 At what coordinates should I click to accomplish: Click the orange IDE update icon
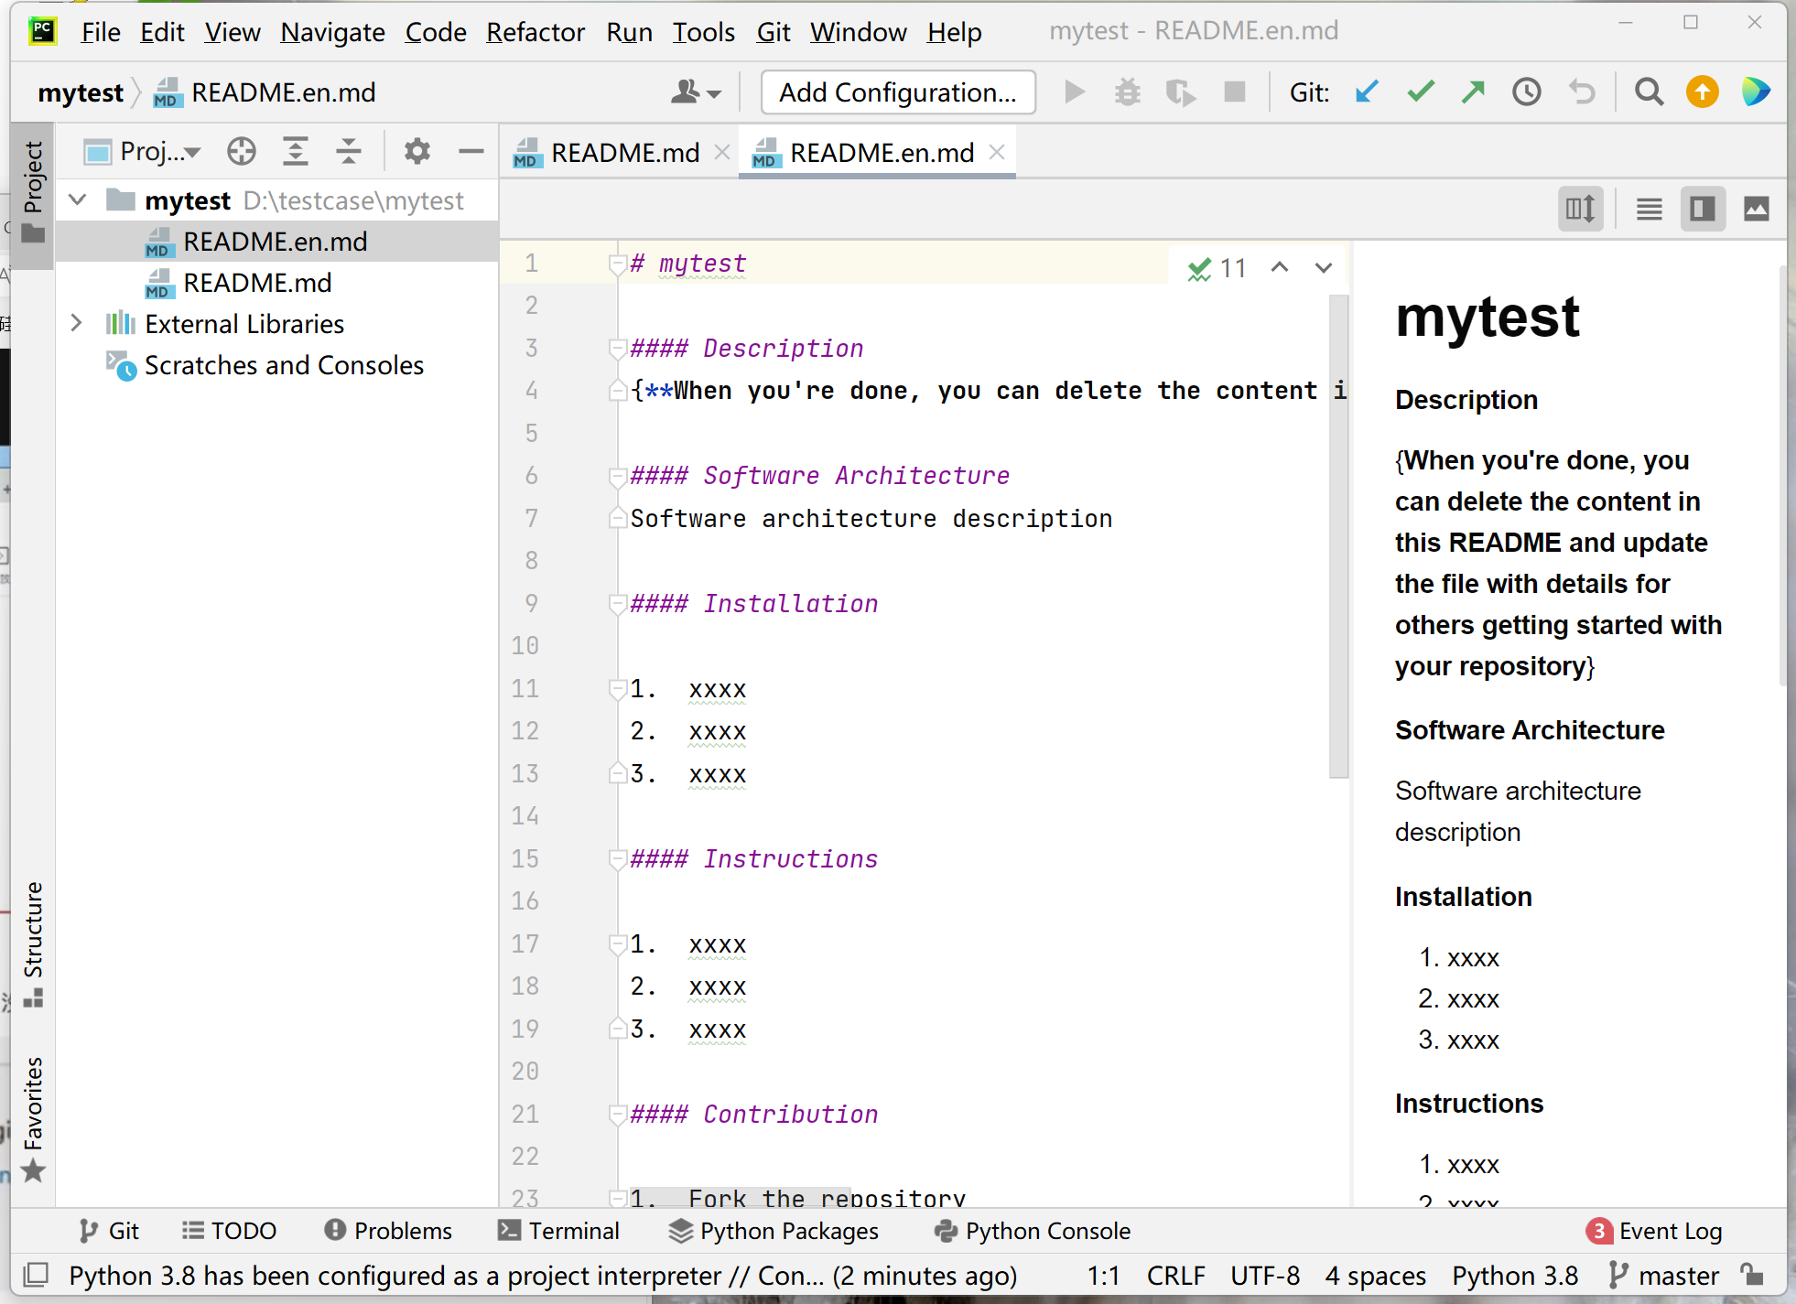click(x=1703, y=92)
